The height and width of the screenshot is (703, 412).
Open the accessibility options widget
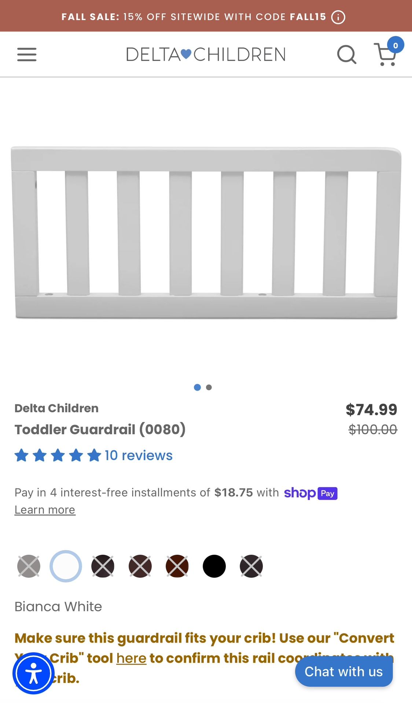coord(33,673)
